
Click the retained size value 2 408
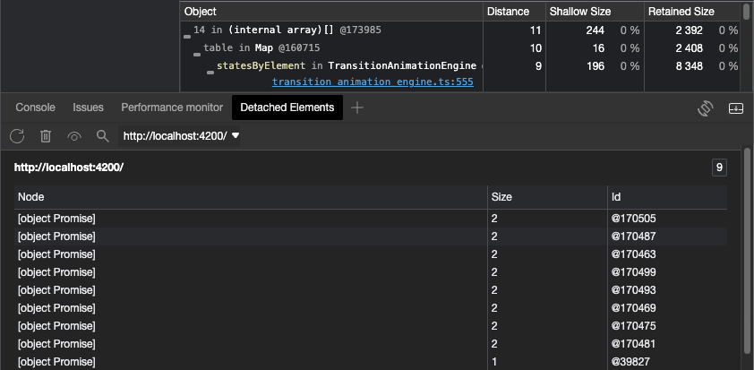690,48
